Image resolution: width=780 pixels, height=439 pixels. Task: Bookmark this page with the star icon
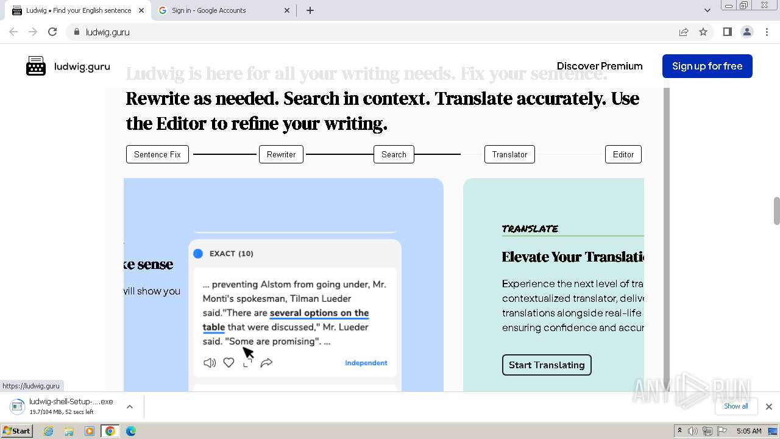click(x=703, y=32)
